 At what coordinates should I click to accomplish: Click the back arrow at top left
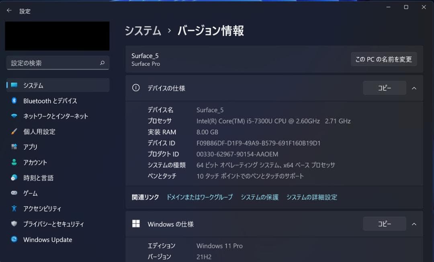(8, 11)
